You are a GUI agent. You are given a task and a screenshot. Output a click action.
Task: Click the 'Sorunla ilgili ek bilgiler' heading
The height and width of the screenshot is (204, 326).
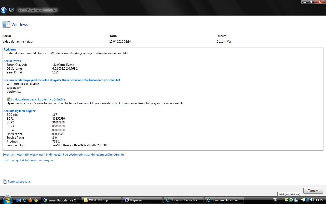(19, 111)
